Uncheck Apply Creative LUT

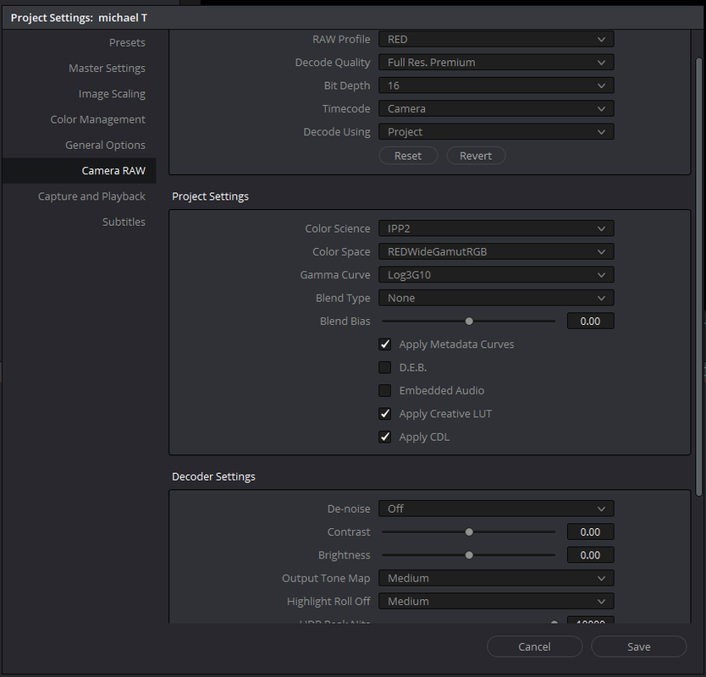(385, 414)
